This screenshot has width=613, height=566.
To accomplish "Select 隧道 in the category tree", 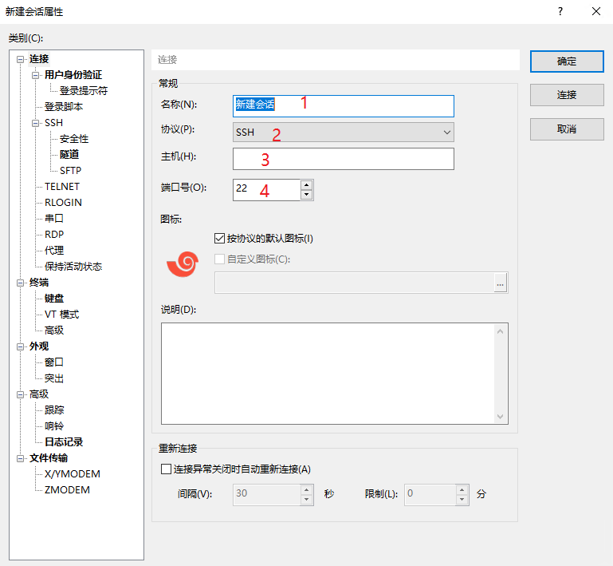I will pyautogui.click(x=69, y=155).
